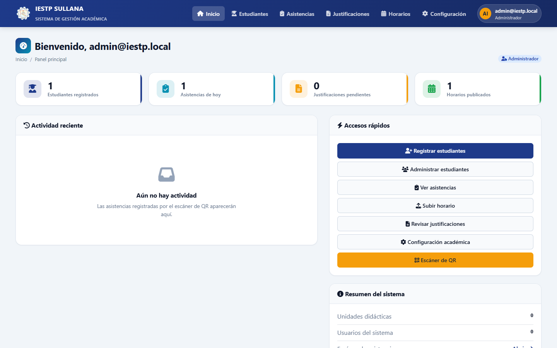Open the Configuración navigation tab
The image size is (557, 348).
coord(444,14)
